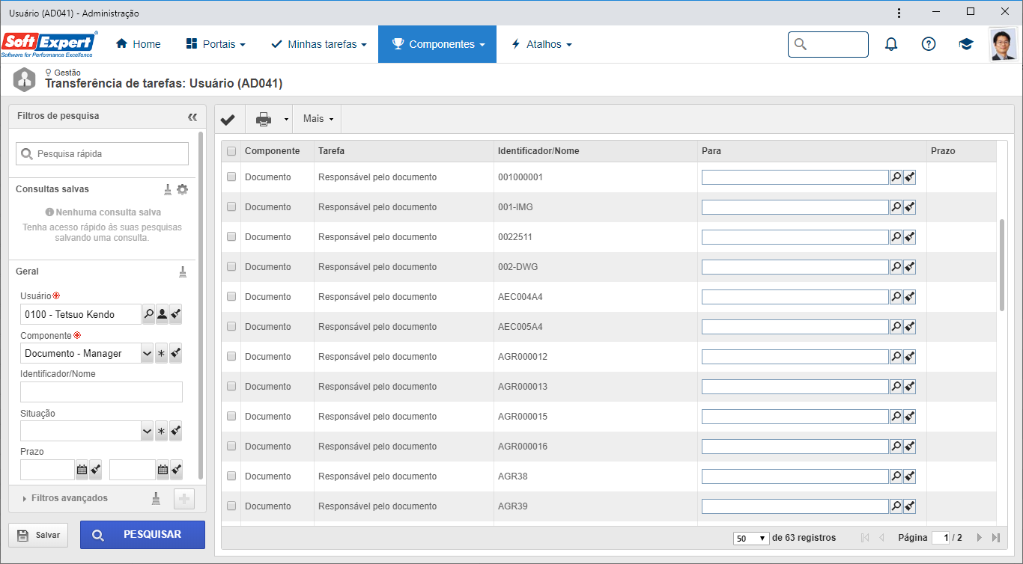Open the notifications bell icon
This screenshot has height=564, width=1023.
[x=891, y=44]
